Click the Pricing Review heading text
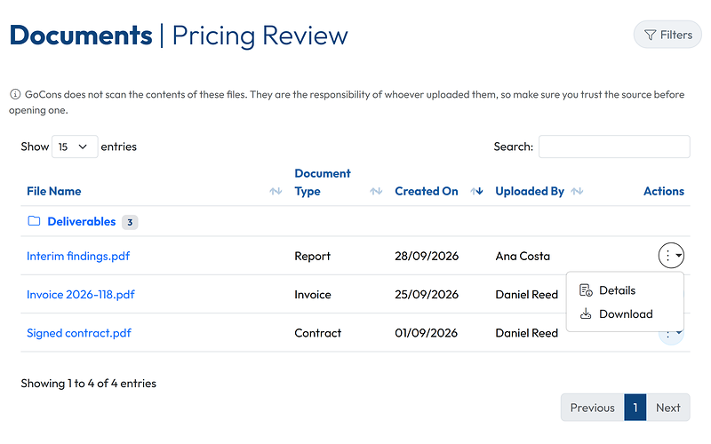The image size is (711, 444). tap(260, 36)
